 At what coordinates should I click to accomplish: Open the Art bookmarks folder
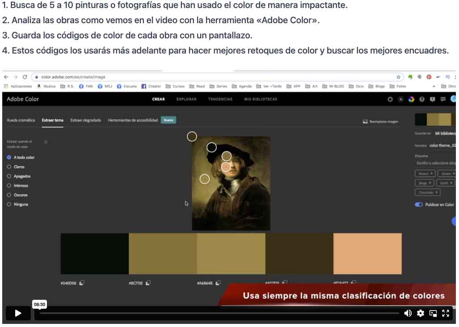click(x=312, y=86)
